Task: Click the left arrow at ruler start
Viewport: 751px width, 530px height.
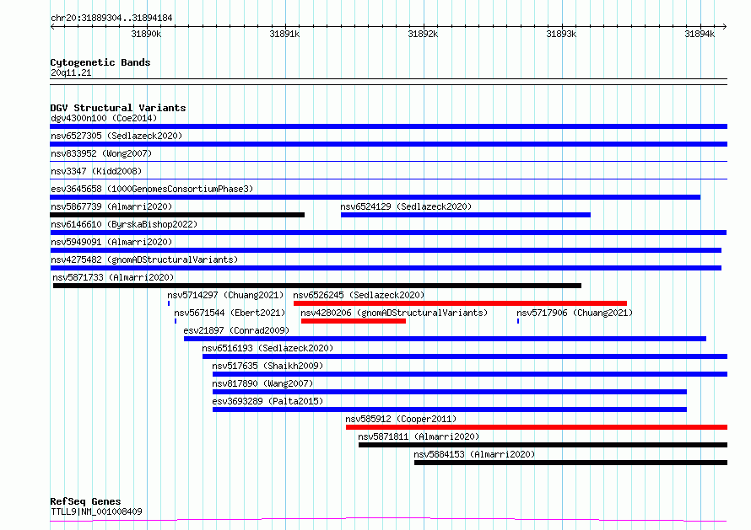Action: (x=52, y=26)
